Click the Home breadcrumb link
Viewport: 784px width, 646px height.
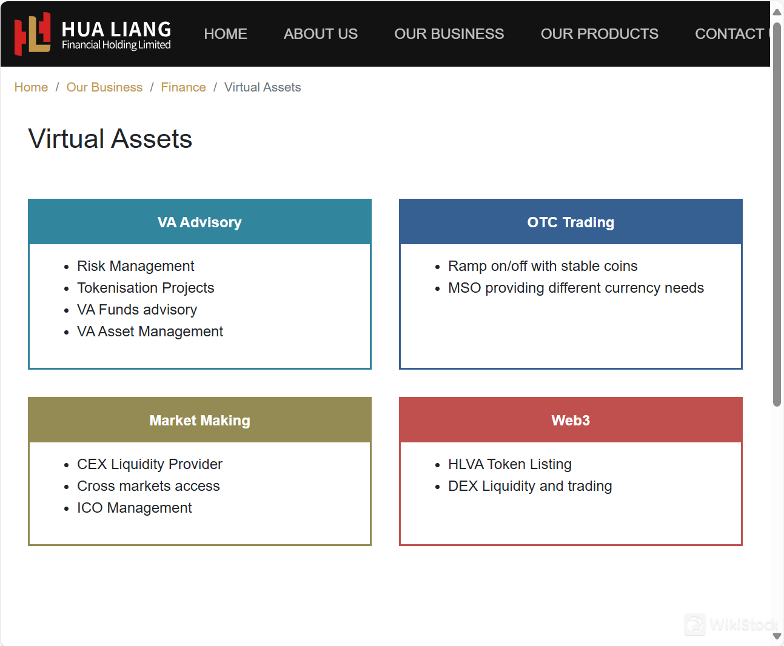31,87
